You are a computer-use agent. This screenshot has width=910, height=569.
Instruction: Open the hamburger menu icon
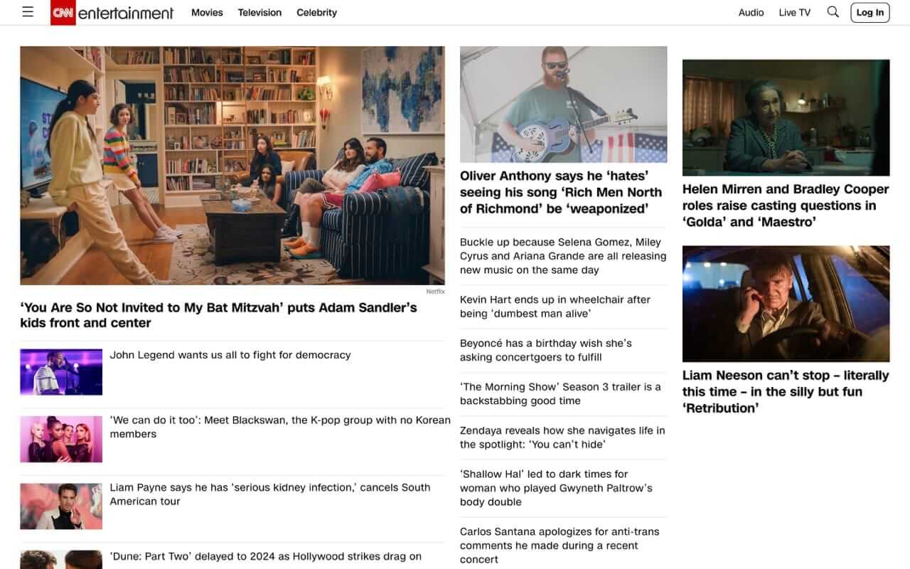pos(28,12)
